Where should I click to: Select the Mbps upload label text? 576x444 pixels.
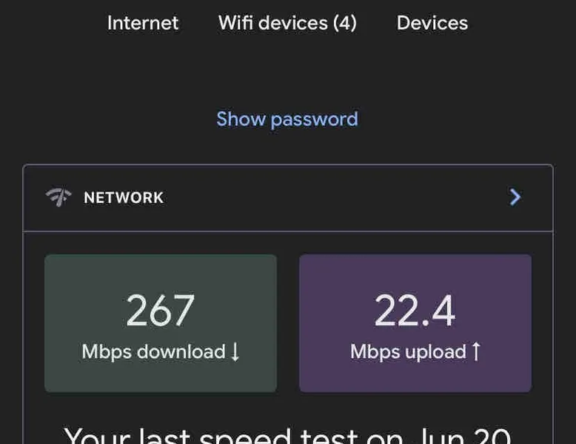pos(408,351)
